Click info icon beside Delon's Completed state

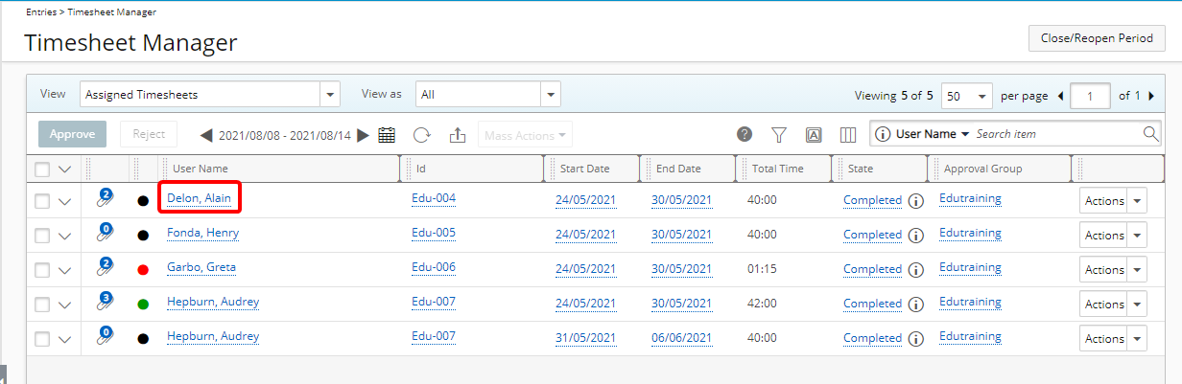[915, 201]
